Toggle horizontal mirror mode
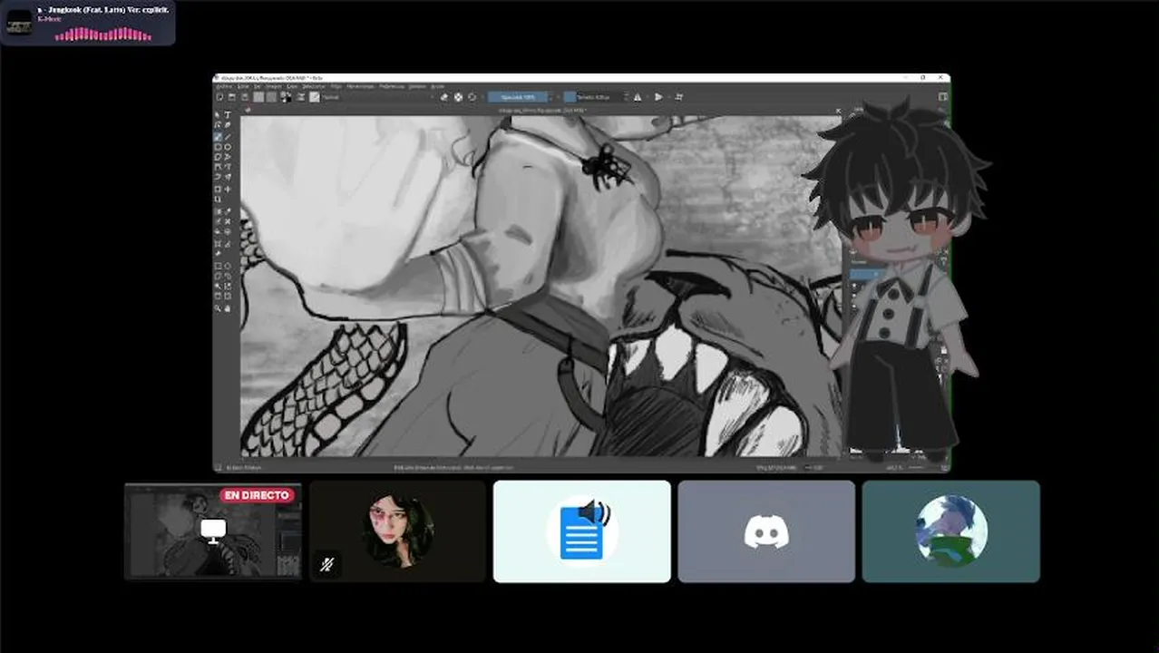 pyautogui.click(x=638, y=97)
